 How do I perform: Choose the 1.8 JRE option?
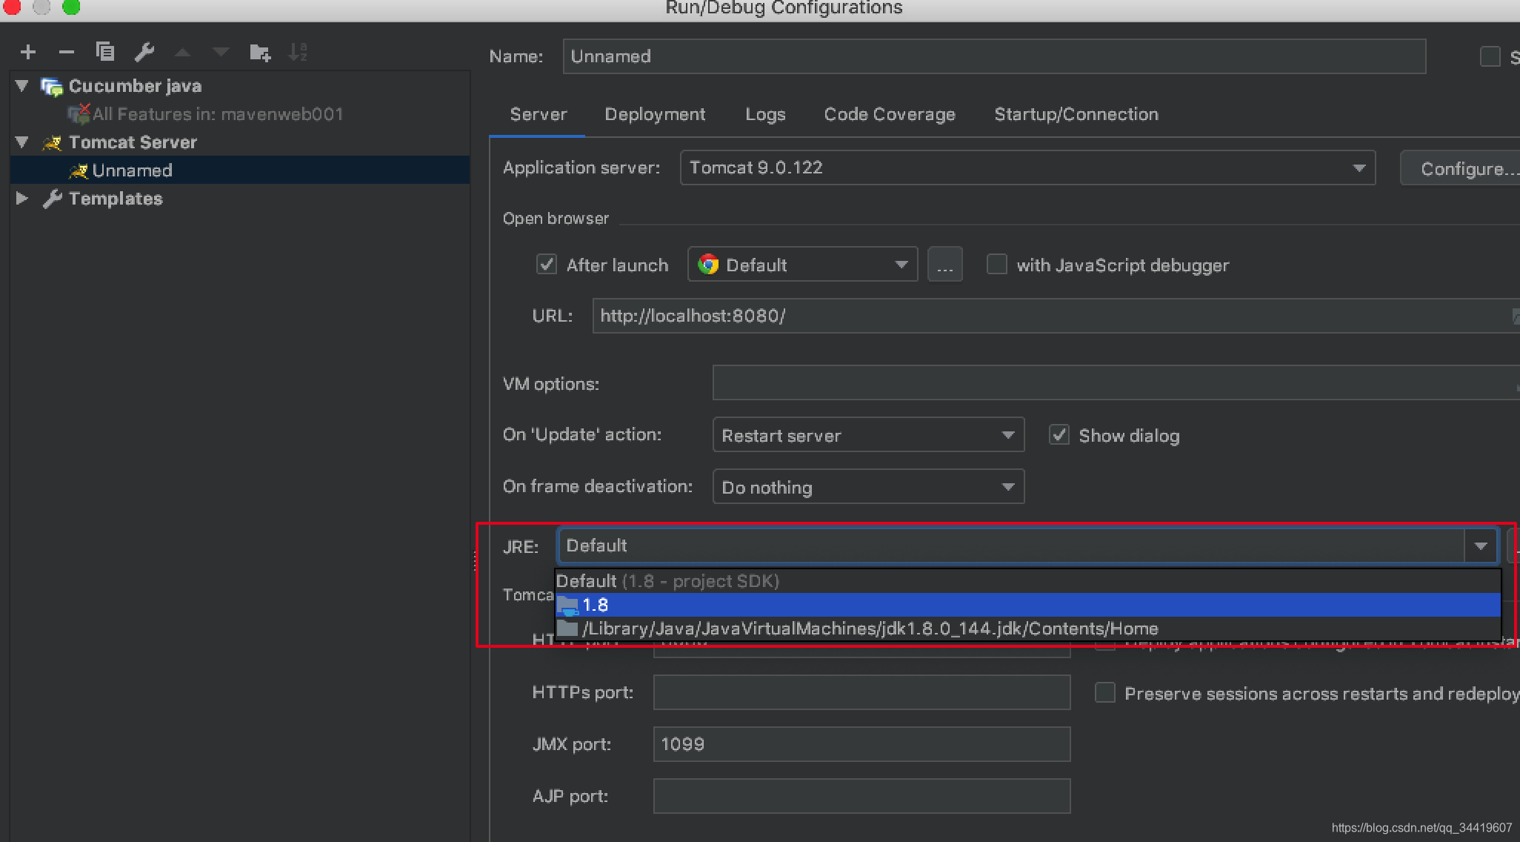pyautogui.click(x=1027, y=605)
